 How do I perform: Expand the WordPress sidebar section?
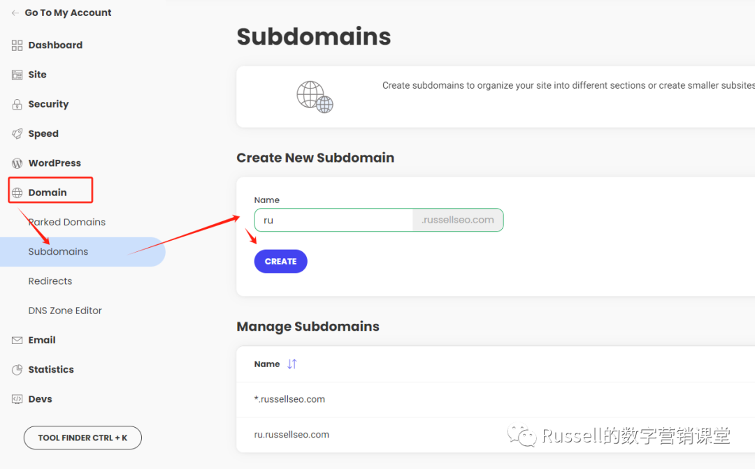tap(55, 163)
